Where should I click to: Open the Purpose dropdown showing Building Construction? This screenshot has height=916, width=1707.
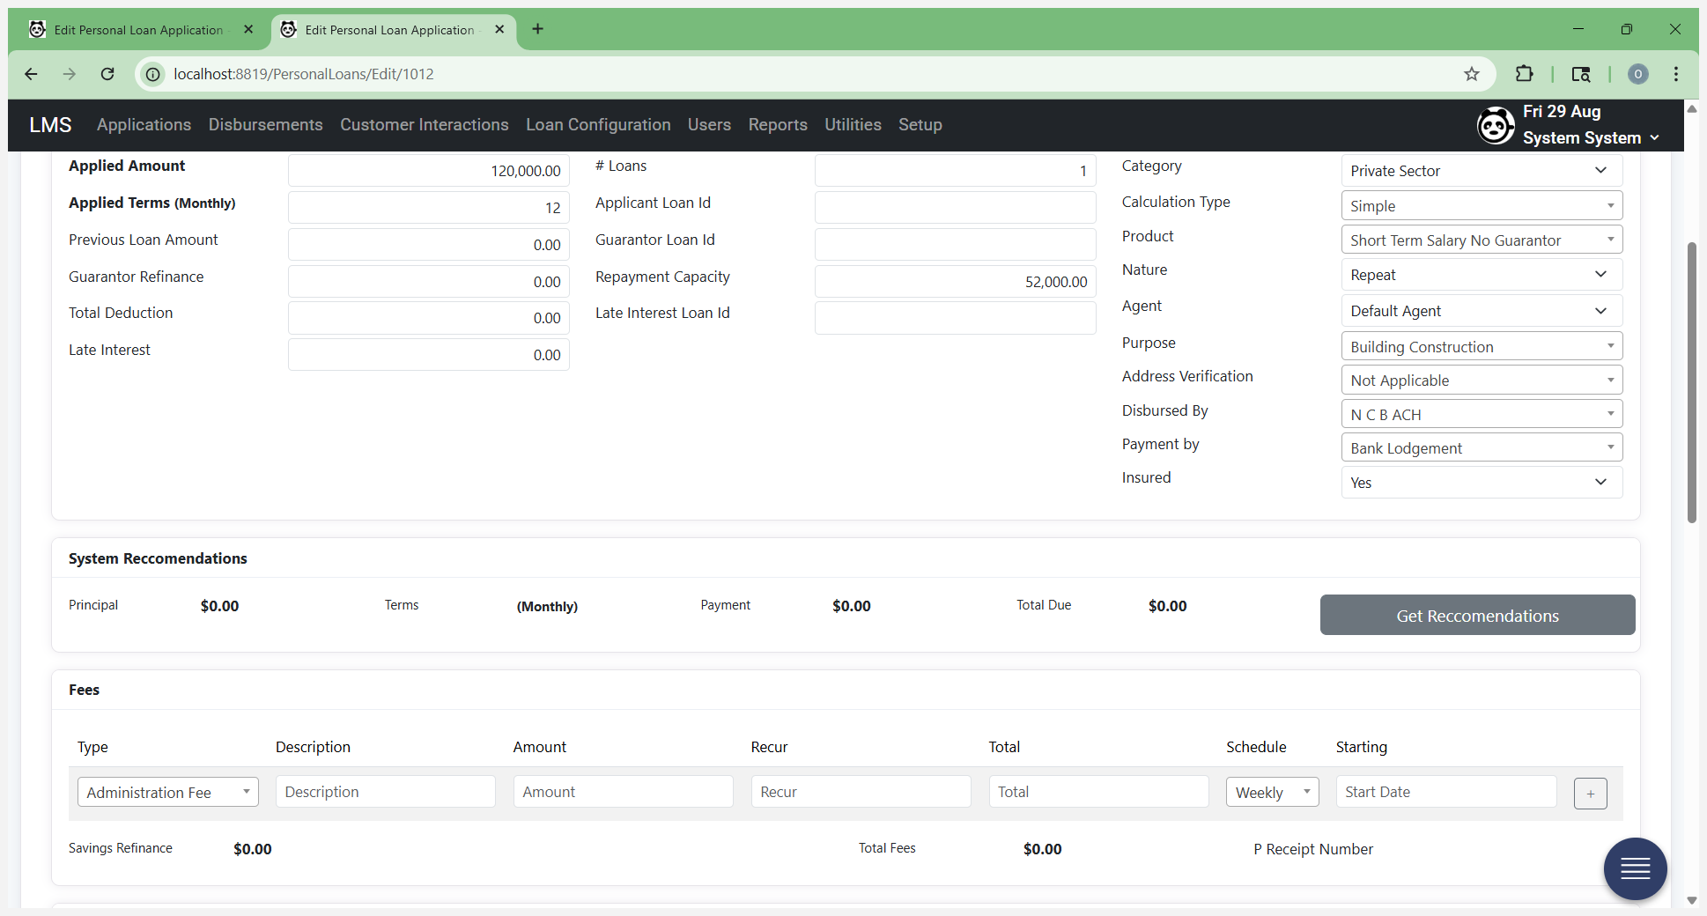click(1482, 346)
